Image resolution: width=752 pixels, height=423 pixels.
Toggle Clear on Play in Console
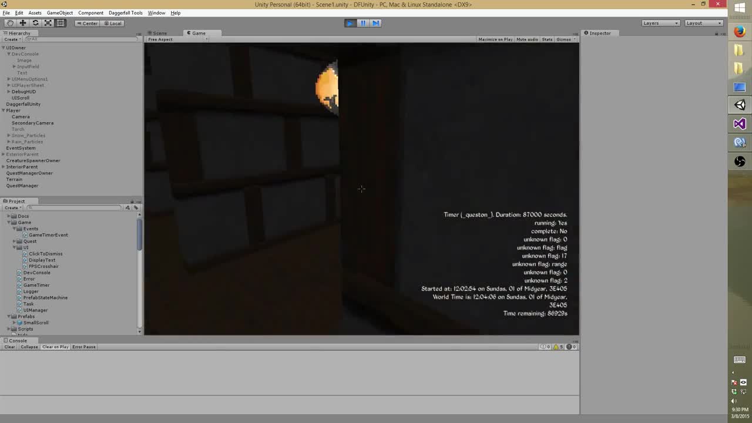(x=55, y=347)
